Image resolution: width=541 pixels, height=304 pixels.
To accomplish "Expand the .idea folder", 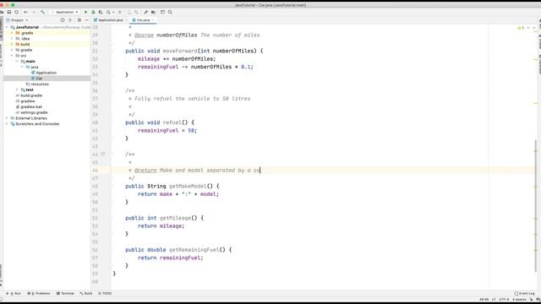I will pyautogui.click(x=12, y=39).
